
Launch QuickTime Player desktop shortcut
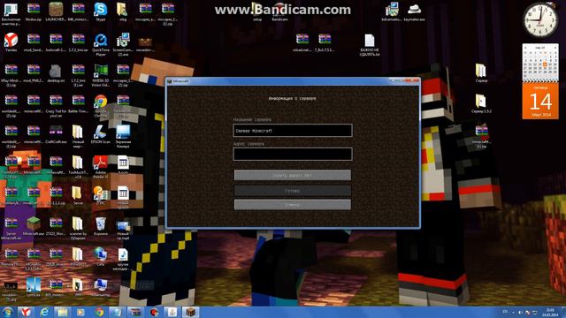[x=101, y=44]
